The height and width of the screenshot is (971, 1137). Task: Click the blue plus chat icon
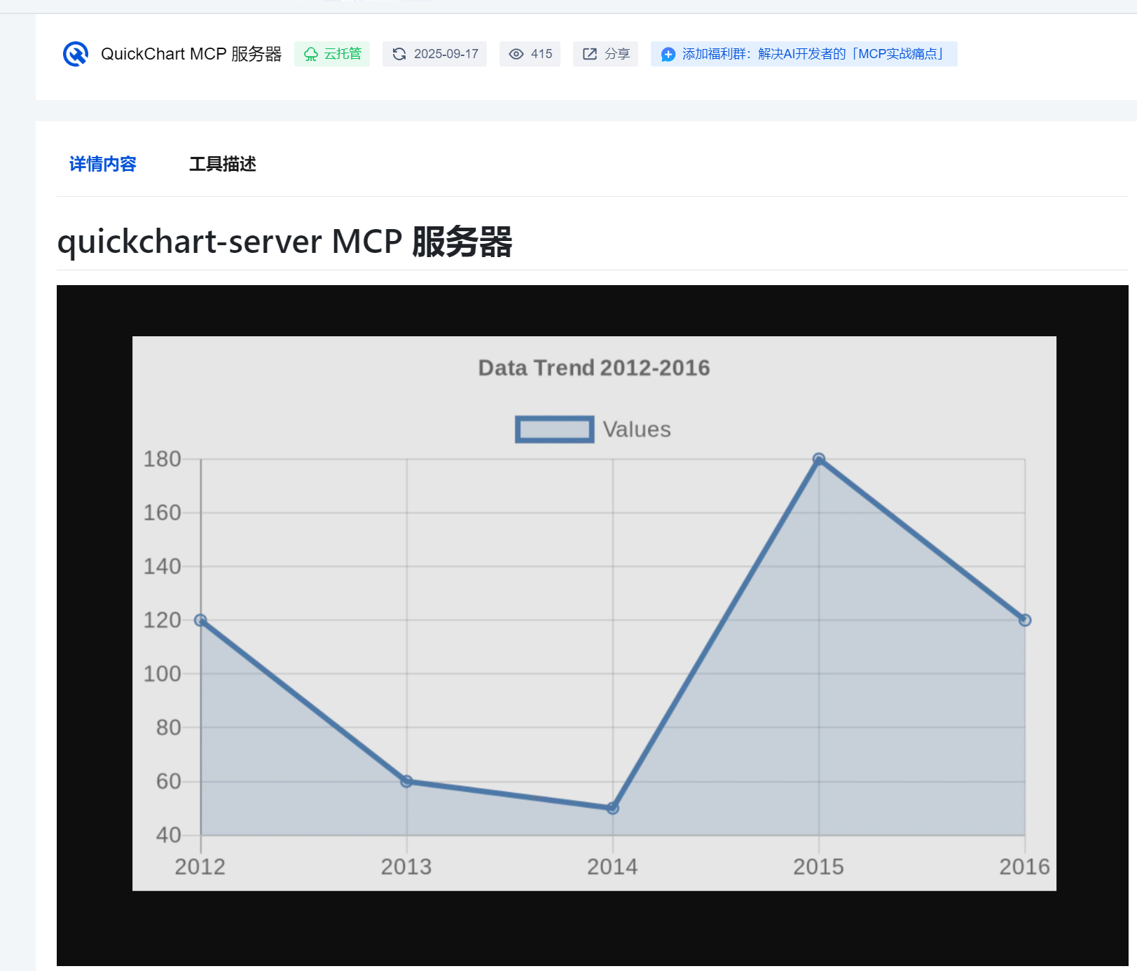(x=668, y=54)
